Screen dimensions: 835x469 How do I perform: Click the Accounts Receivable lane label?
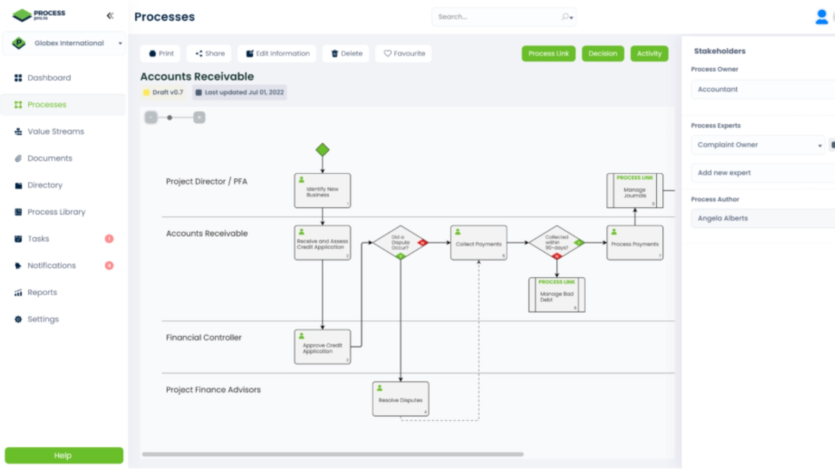(x=207, y=233)
